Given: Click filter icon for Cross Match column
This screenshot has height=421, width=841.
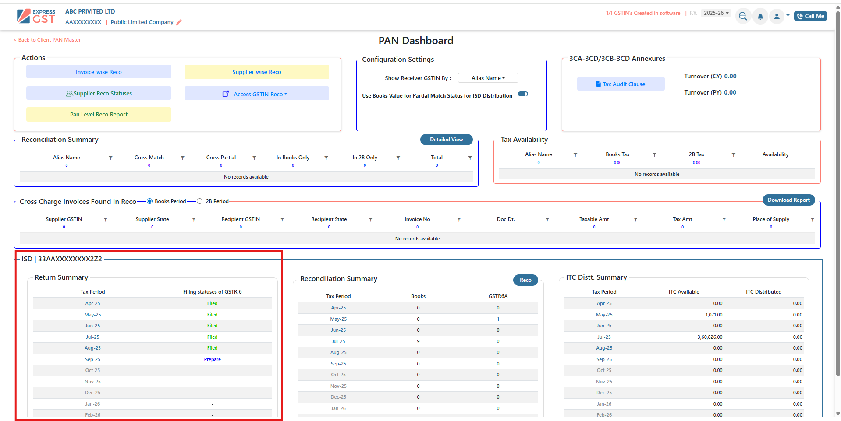Looking at the screenshot, I should pos(183,158).
